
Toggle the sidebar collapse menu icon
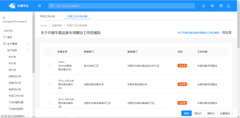[40, 6]
